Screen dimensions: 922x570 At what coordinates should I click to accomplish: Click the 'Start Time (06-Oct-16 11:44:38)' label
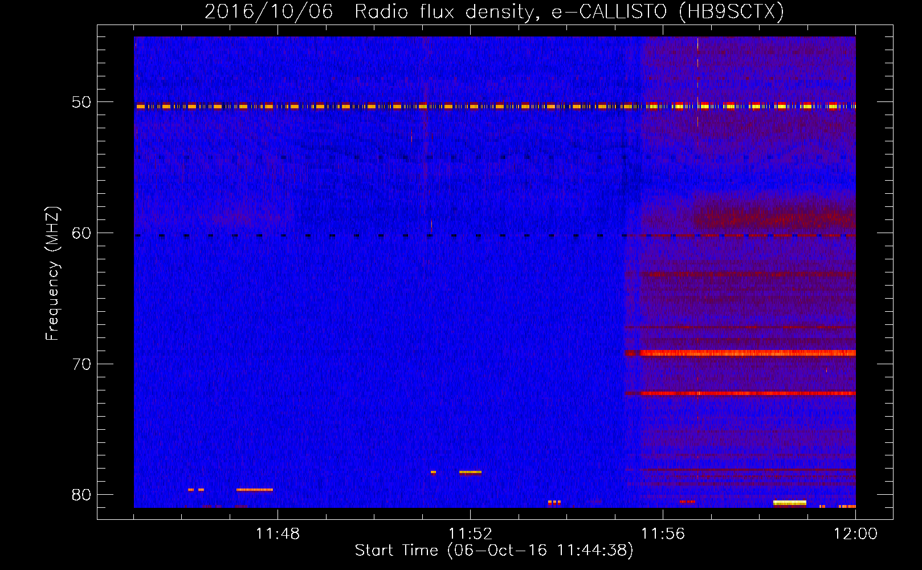(494, 551)
